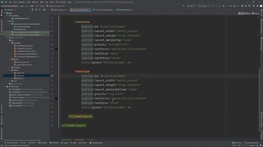
Task: Open the Device Manager toolbar icon
Action: pos(246,6)
